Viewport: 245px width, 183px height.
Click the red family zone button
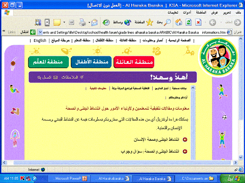pos(134,62)
